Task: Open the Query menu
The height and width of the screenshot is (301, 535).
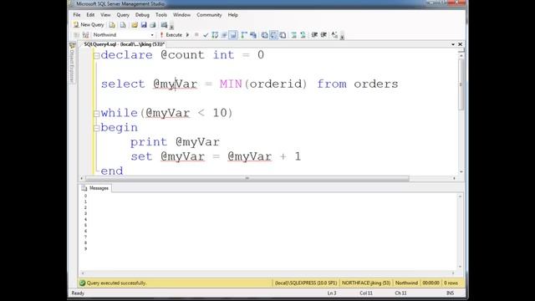Action: pyautogui.click(x=123, y=15)
